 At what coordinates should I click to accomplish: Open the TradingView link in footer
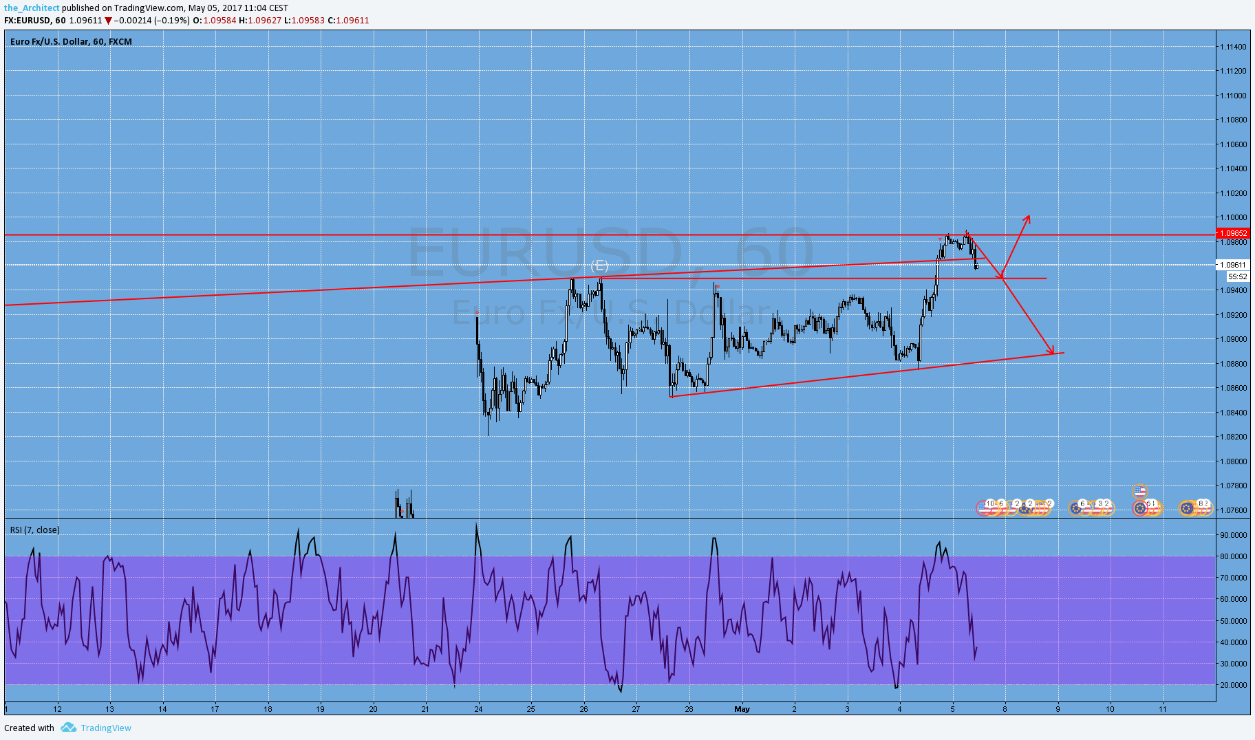click(x=106, y=728)
